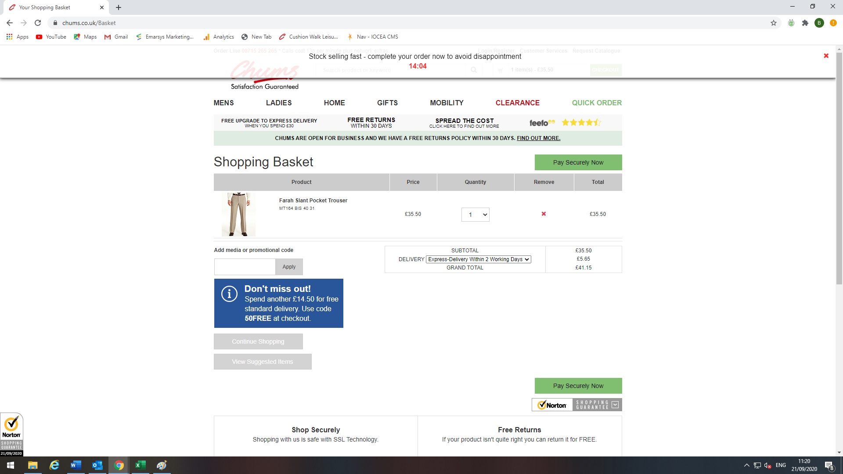The height and width of the screenshot is (474, 843).
Task: Expand the Norton Shopping Guarantee chevron
Action: 615,405
